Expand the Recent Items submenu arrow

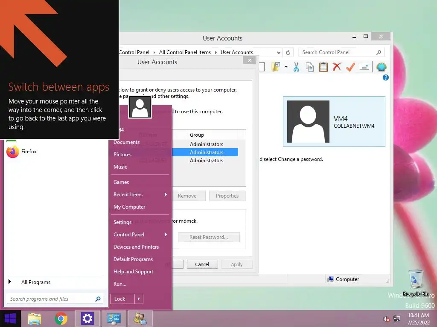(x=166, y=194)
